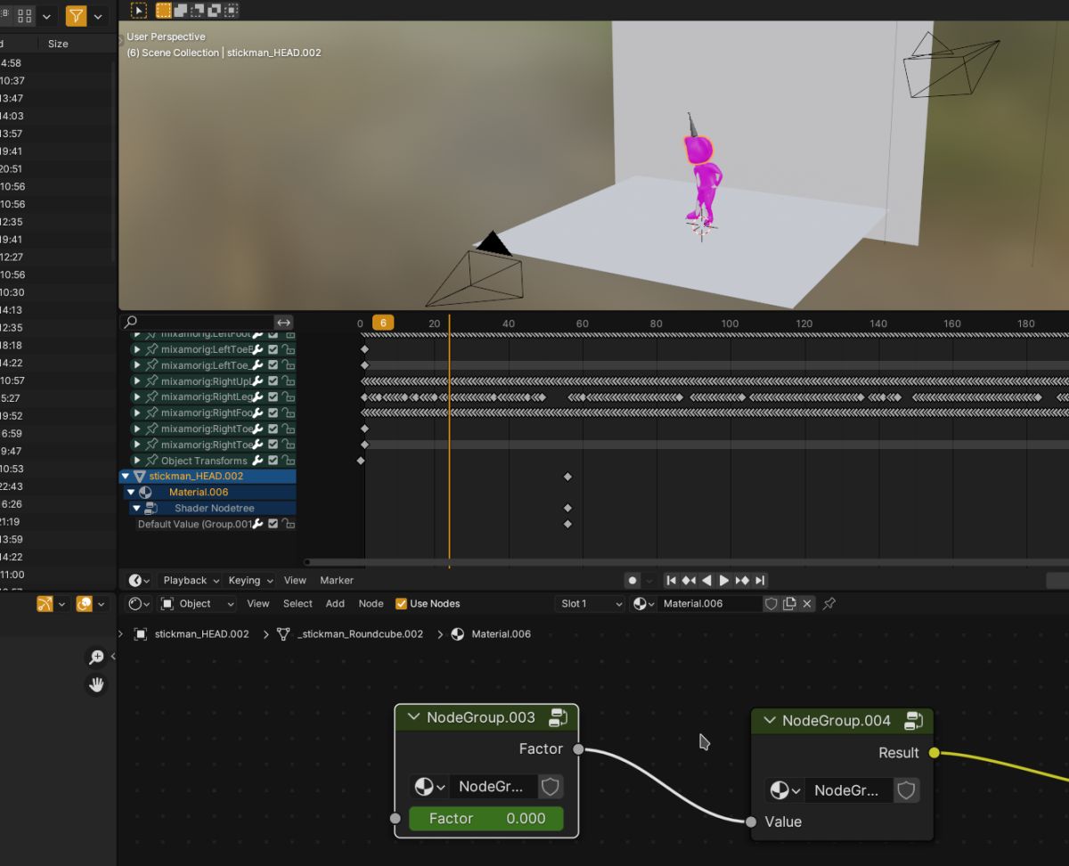Choose Extend selection mode icon
Image resolution: width=1069 pixels, height=866 pixels.
tap(181, 10)
